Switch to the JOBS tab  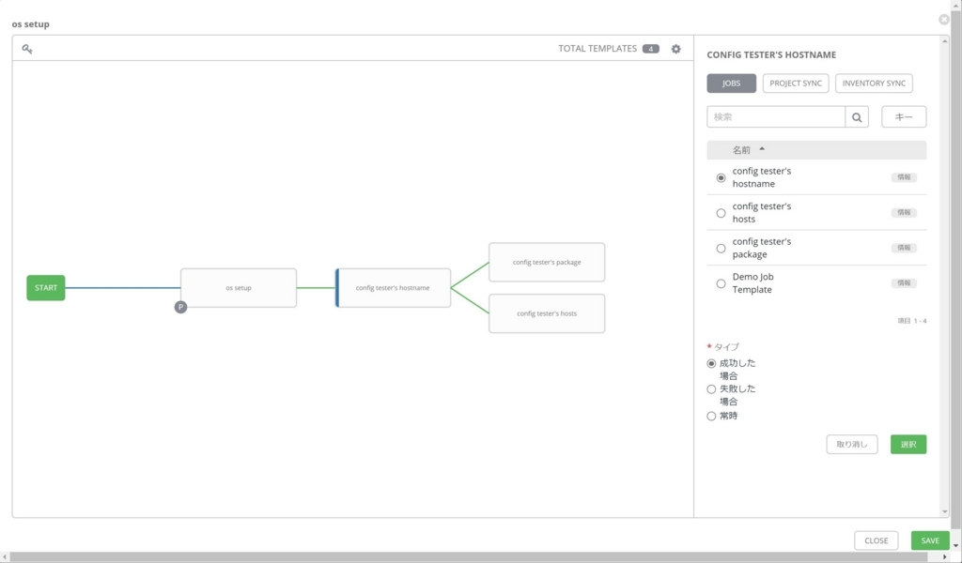point(731,84)
